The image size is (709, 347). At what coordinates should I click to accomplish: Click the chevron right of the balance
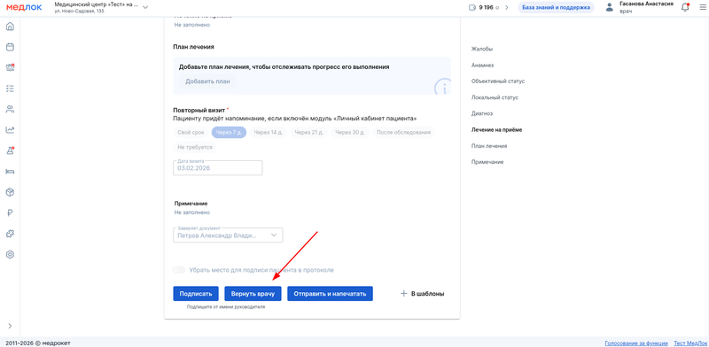[507, 8]
